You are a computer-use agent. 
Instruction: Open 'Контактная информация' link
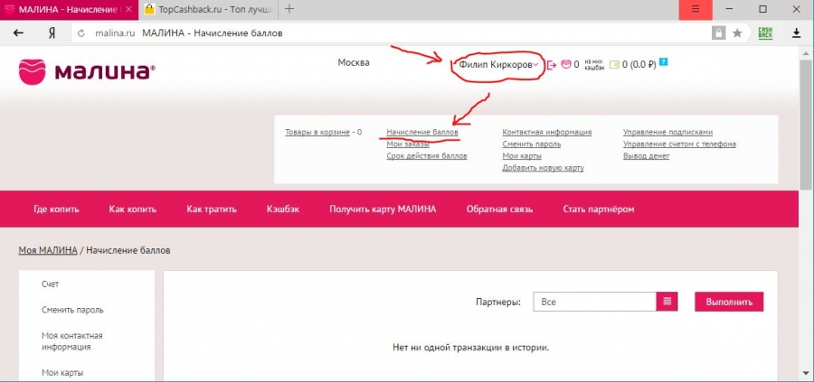point(547,132)
